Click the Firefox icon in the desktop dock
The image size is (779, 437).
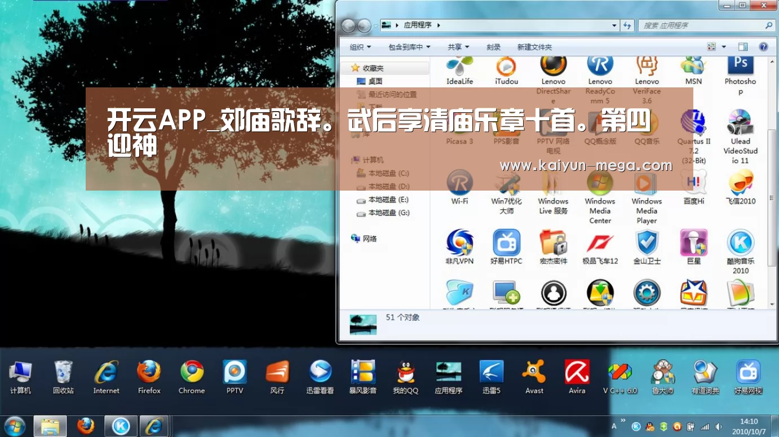(149, 377)
